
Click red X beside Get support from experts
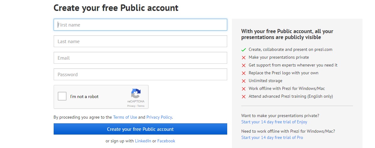[x=244, y=65]
